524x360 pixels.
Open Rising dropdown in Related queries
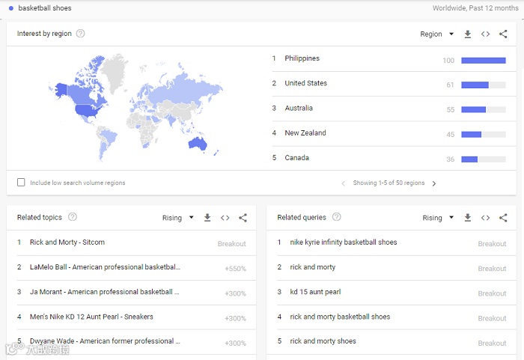pyautogui.click(x=438, y=218)
